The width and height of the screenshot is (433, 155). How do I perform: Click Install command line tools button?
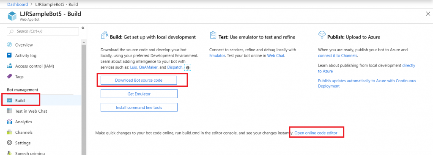click(139, 108)
